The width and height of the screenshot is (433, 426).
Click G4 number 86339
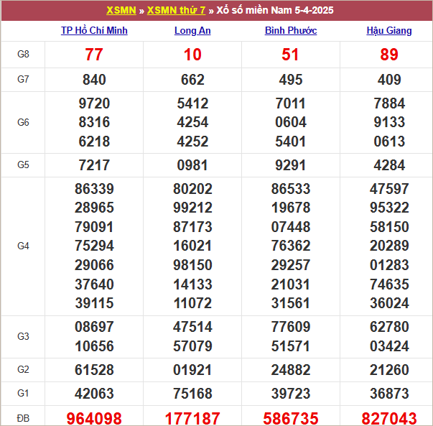[94, 189]
